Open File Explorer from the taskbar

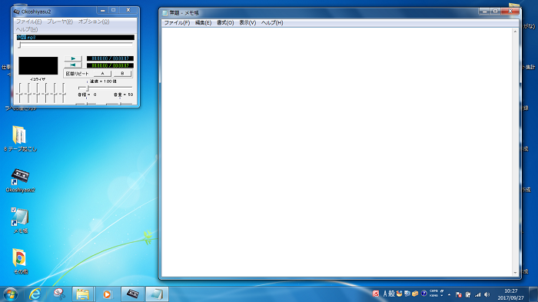click(x=83, y=294)
